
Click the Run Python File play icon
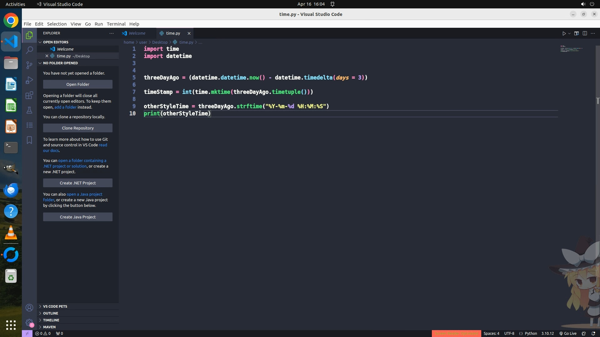[564, 33]
